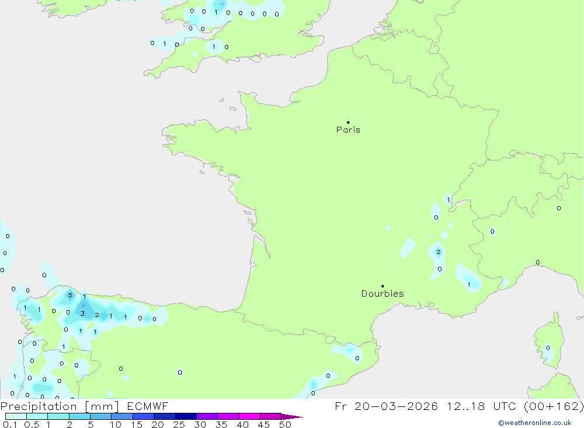Click the 12..18 UTC (00+162) time text

coord(516,406)
